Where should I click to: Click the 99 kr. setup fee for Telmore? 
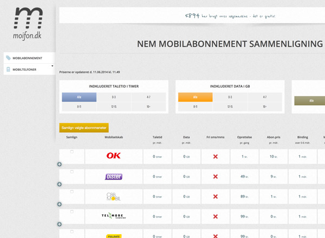[244, 216]
